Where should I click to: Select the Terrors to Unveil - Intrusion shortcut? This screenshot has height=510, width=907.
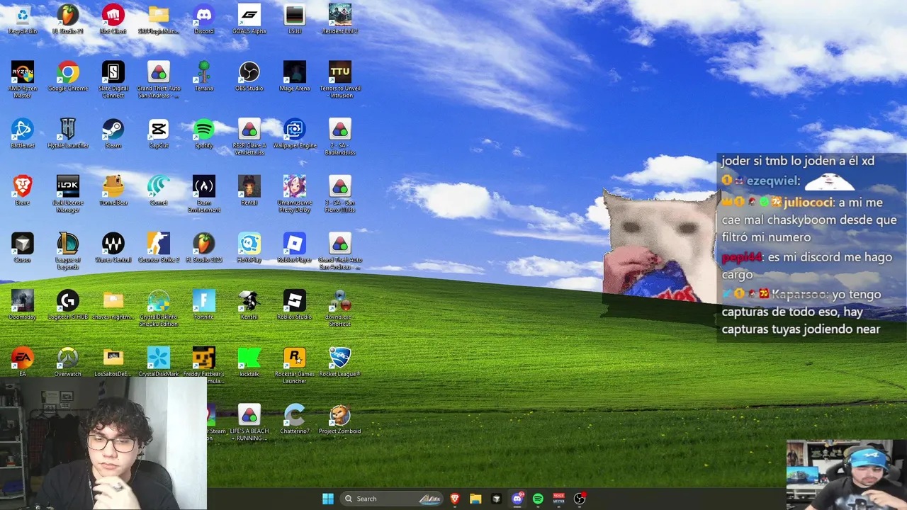tap(340, 79)
